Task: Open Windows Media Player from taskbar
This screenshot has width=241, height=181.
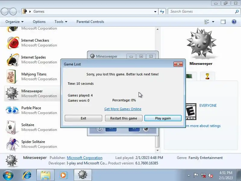Action: 63,175
